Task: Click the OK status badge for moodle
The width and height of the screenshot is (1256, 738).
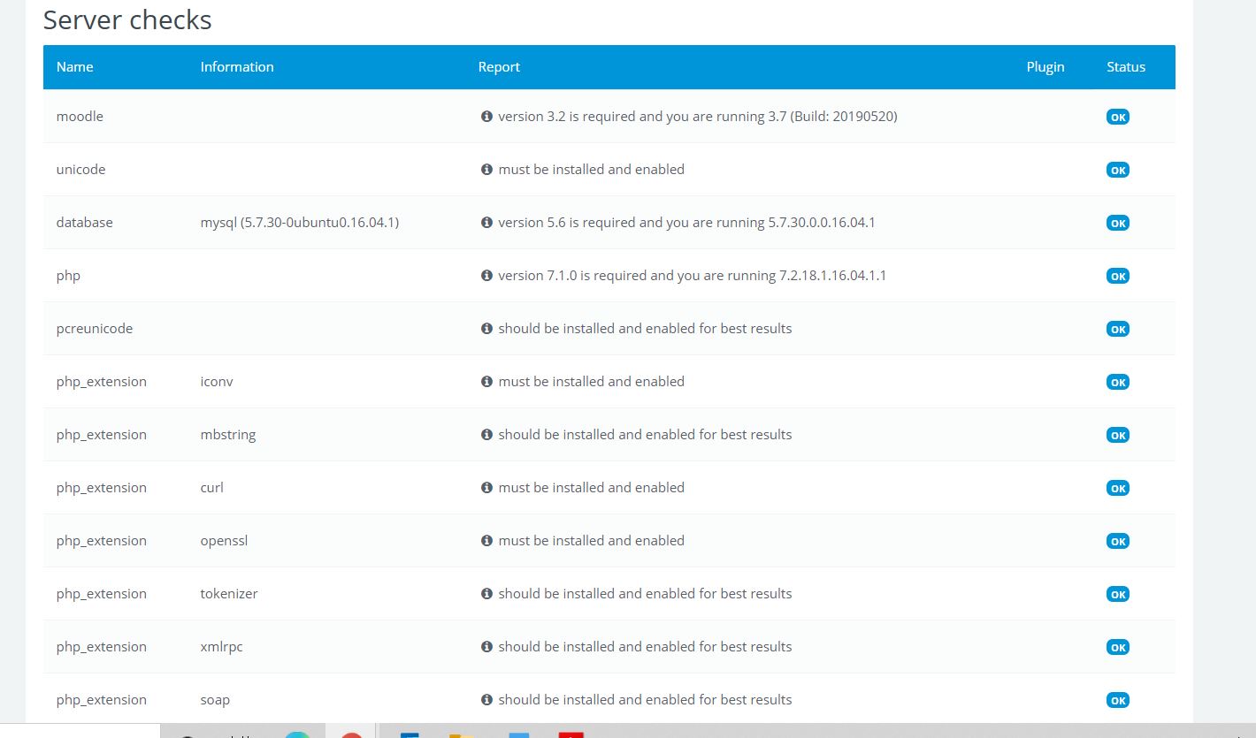Action: click(x=1118, y=117)
